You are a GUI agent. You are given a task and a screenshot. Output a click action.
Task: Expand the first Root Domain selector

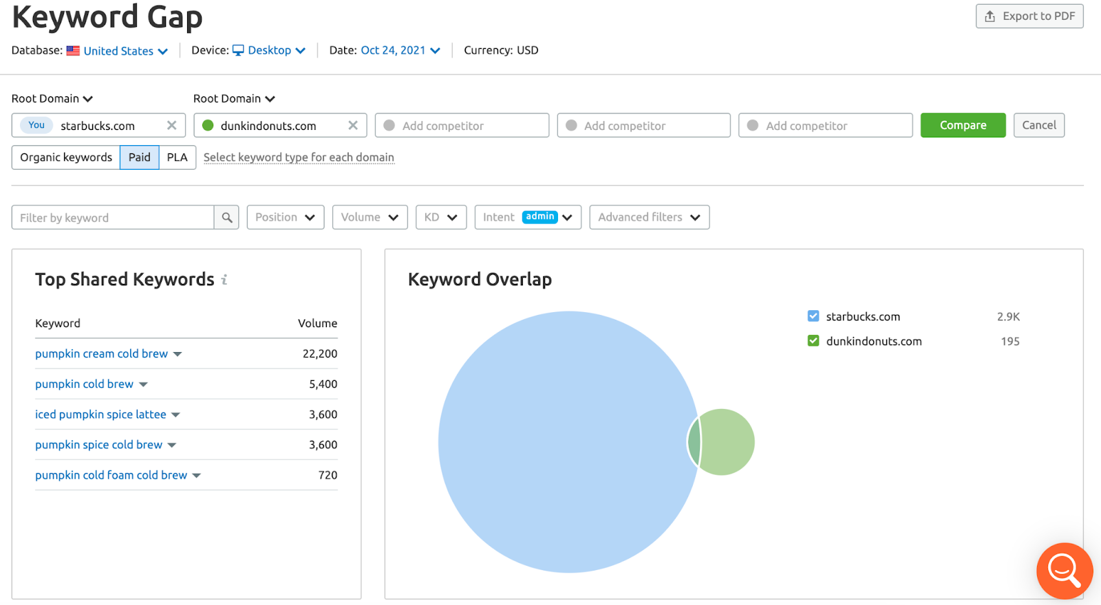[52, 98]
